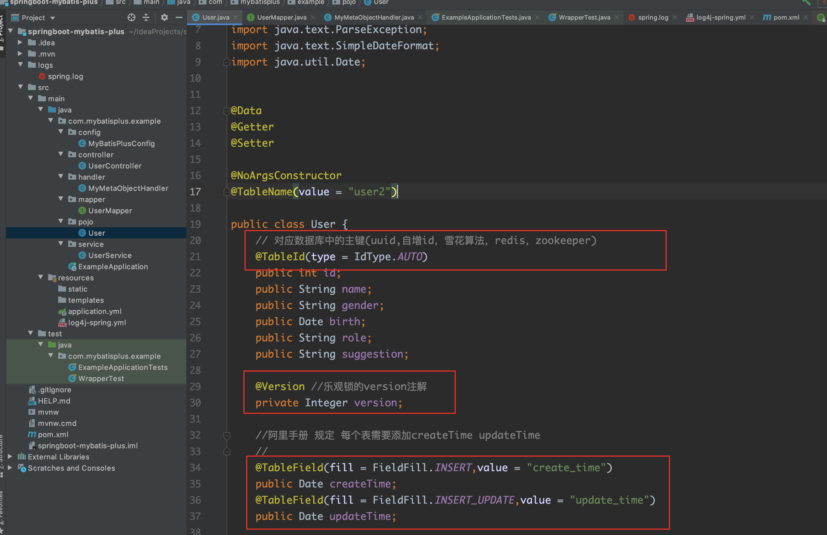Click the mybatisplus breadcrumb item
827x535 pixels.
pyautogui.click(x=260, y=3)
